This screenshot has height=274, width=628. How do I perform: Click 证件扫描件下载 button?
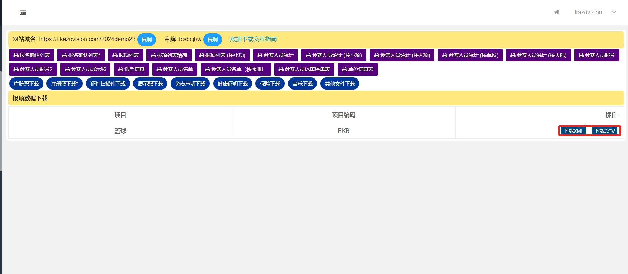click(108, 84)
